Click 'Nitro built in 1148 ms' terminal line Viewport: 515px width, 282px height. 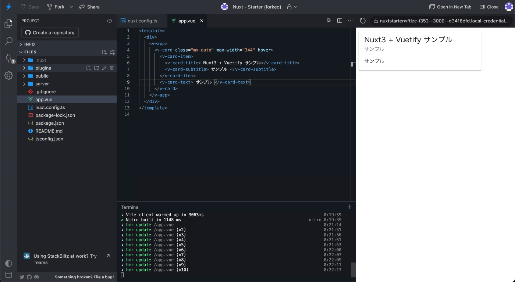(153, 220)
